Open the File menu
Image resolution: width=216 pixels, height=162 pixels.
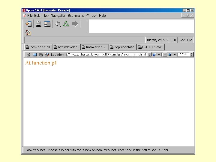[x=30, y=16]
